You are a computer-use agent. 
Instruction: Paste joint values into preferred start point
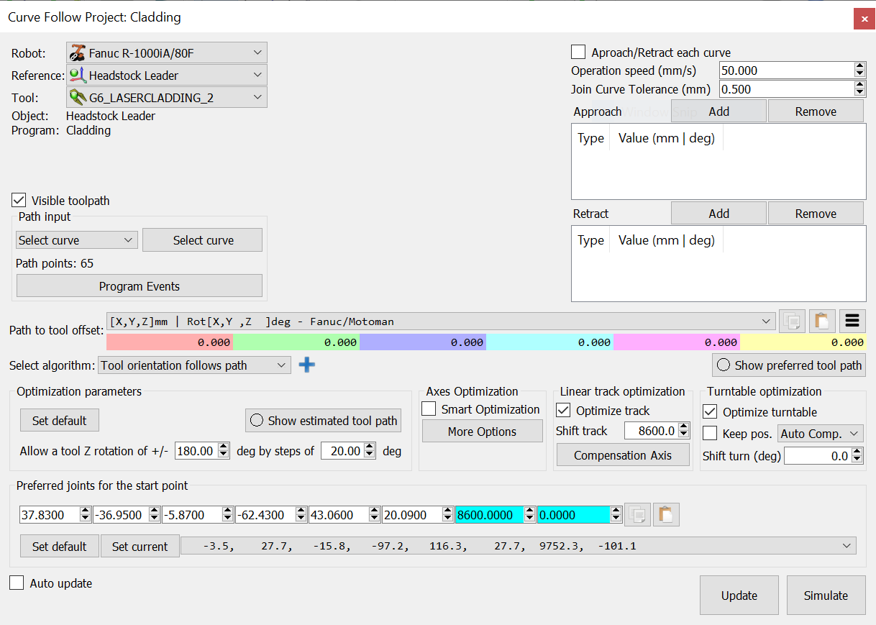(x=666, y=514)
